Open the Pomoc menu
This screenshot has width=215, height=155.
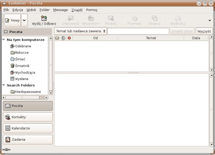pos(92,10)
